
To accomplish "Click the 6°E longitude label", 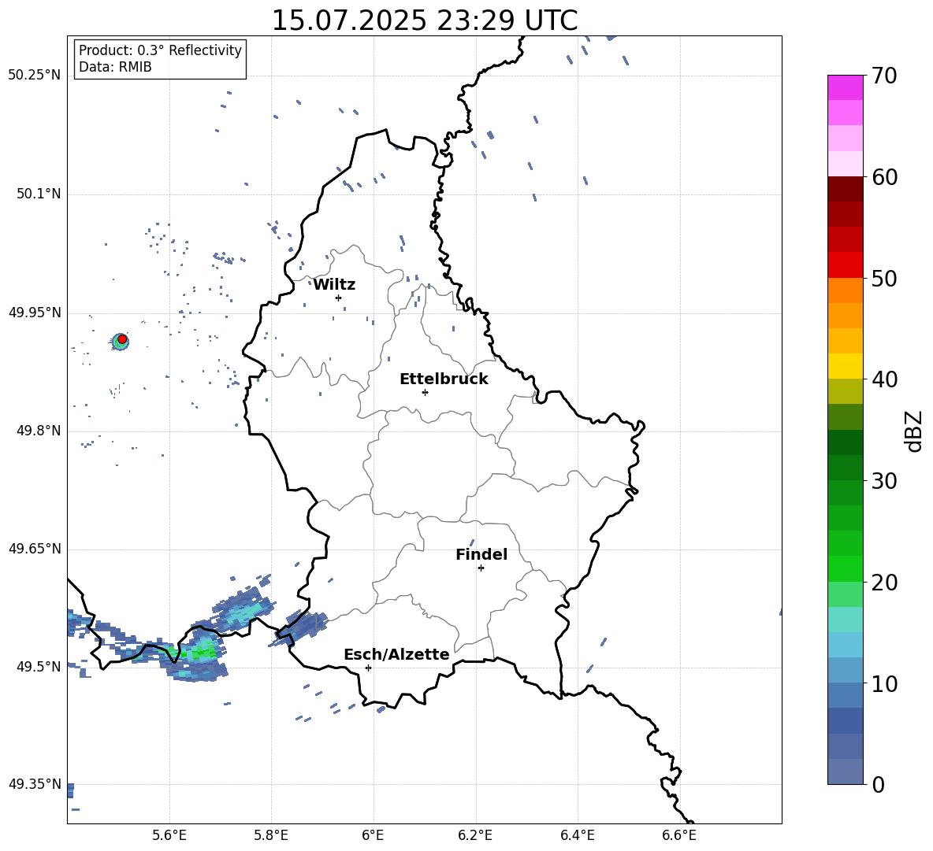I will 373,835.
